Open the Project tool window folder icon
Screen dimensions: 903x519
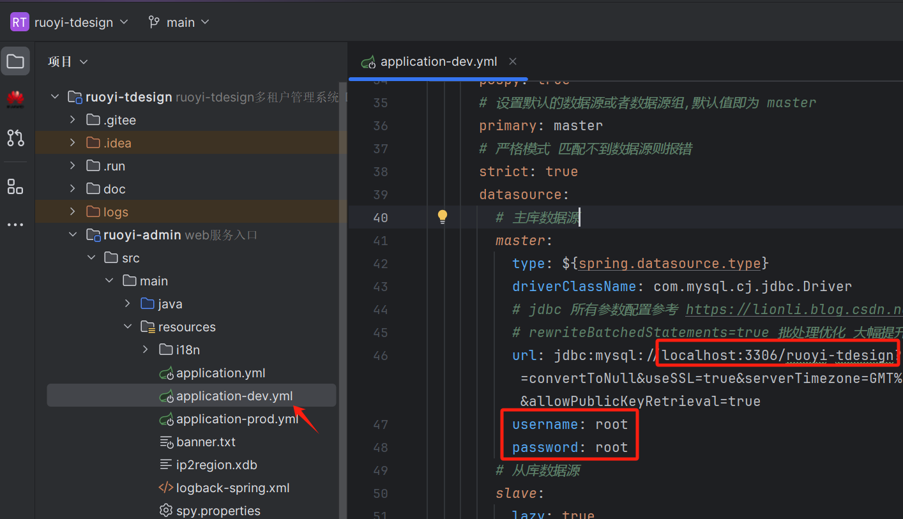pyautogui.click(x=15, y=62)
